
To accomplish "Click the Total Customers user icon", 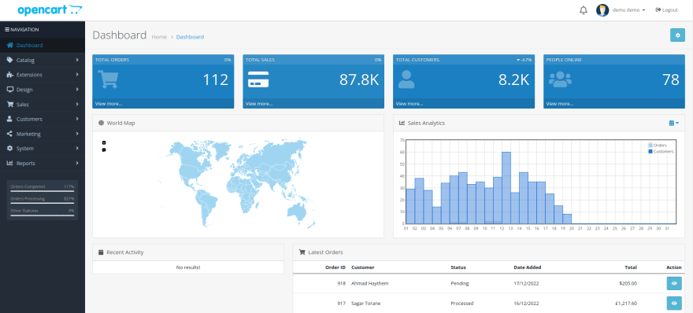I will coord(406,79).
